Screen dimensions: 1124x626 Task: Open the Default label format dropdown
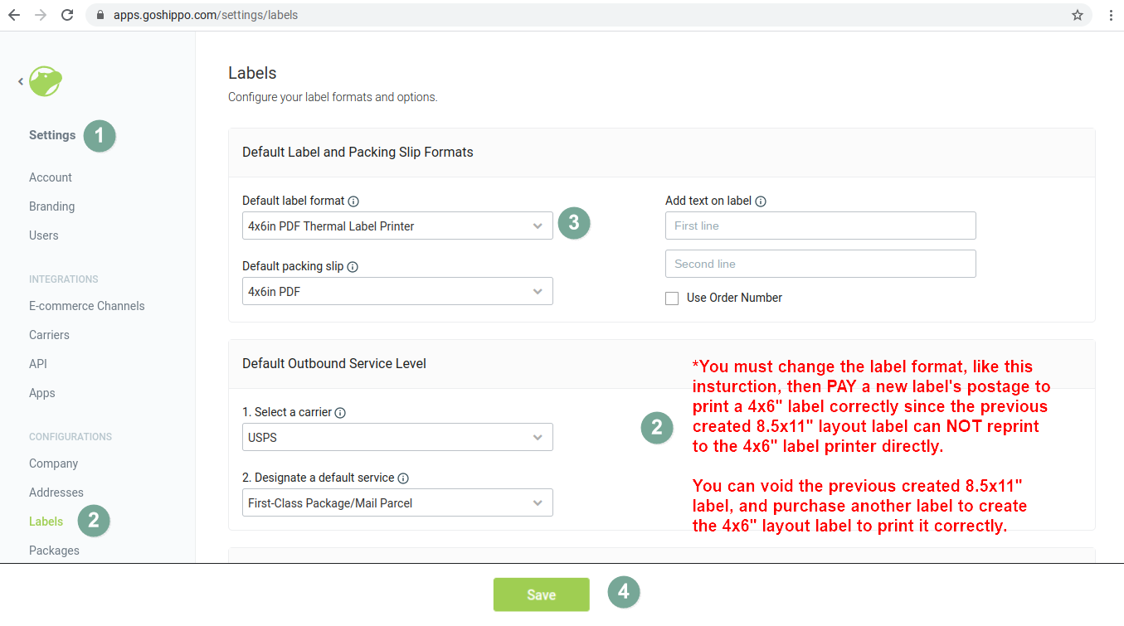coord(397,226)
